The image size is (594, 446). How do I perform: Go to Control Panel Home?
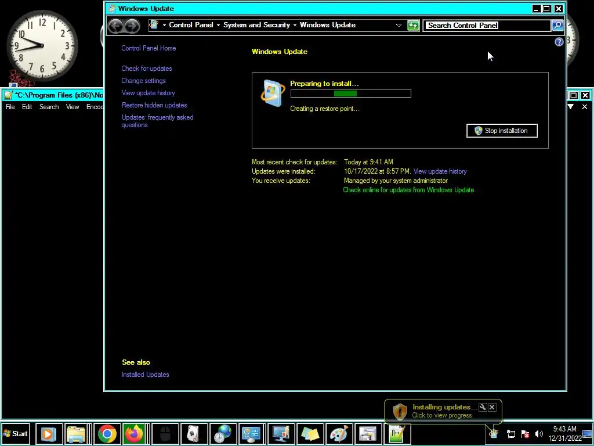[x=148, y=48]
